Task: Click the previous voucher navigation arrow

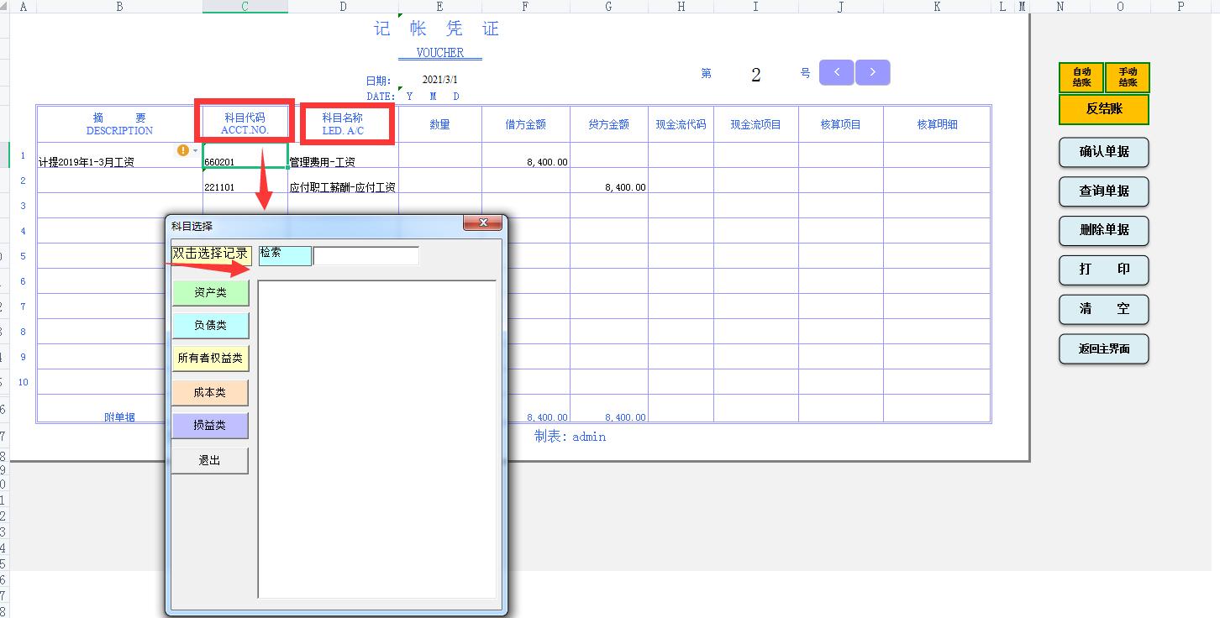Action: (x=836, y=73)
